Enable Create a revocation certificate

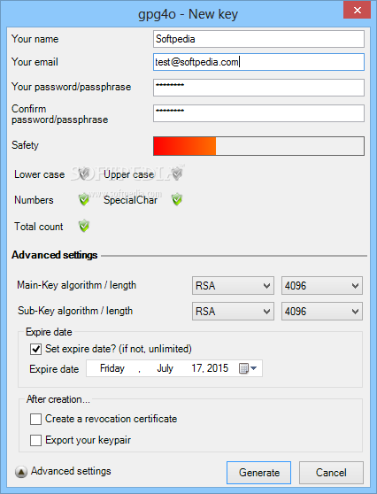click(35, 420)
